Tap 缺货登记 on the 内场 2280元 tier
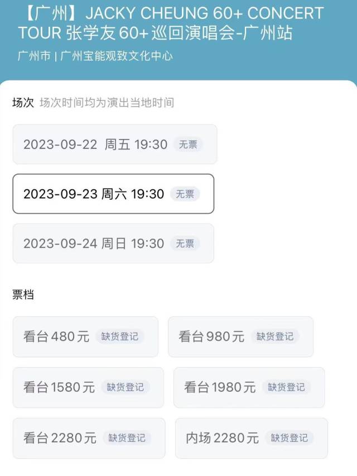 click(290, 437)
